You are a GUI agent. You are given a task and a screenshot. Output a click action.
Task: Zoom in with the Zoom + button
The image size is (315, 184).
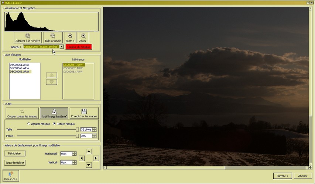point(70,38)
